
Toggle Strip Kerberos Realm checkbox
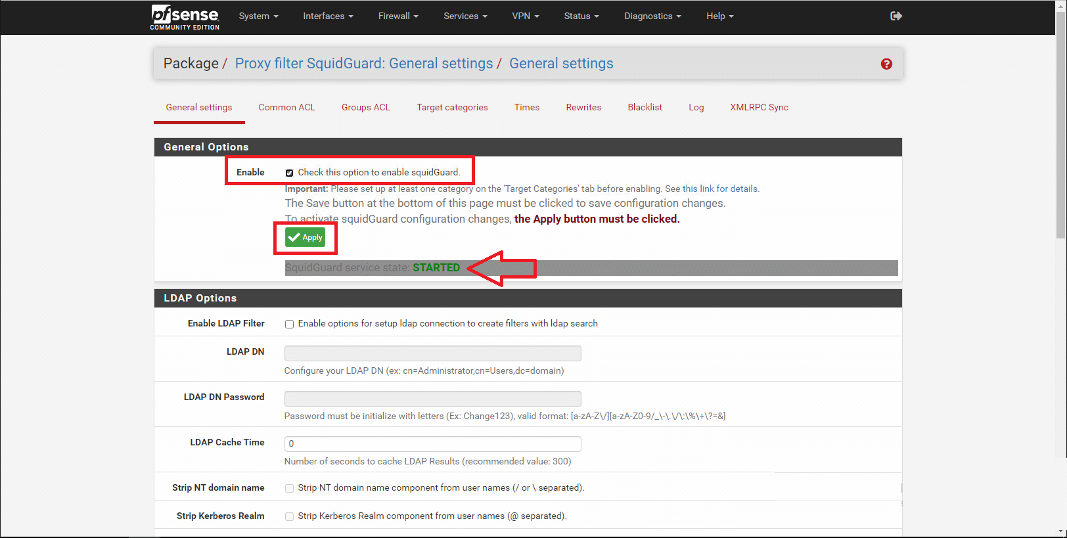289,516
